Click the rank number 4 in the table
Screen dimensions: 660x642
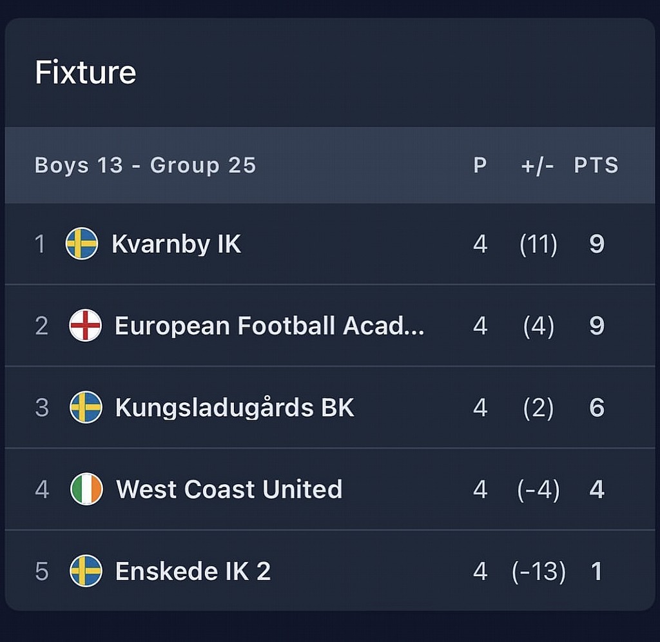(42, 489)
